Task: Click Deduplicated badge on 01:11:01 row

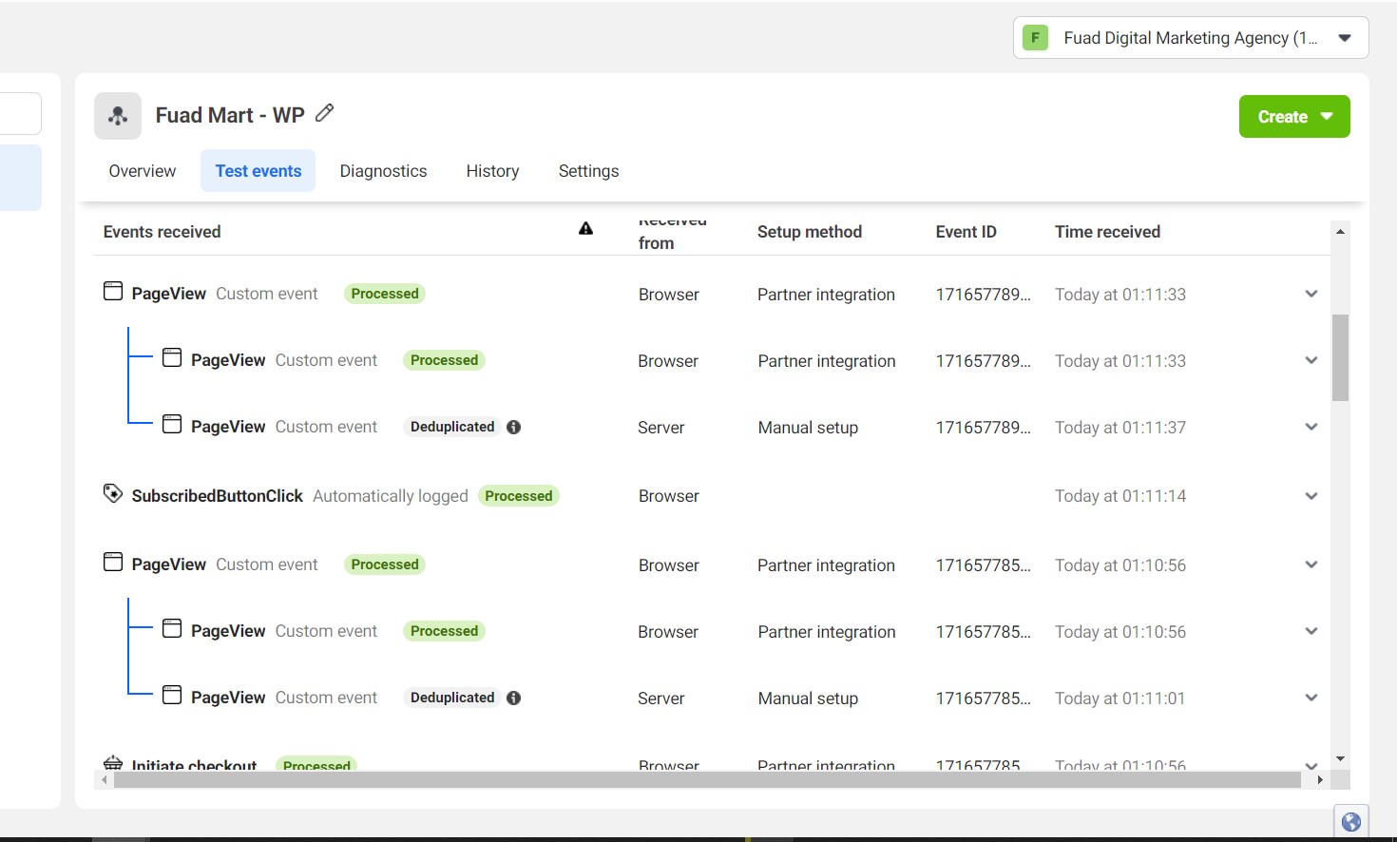Action: (x=452, y=698)
